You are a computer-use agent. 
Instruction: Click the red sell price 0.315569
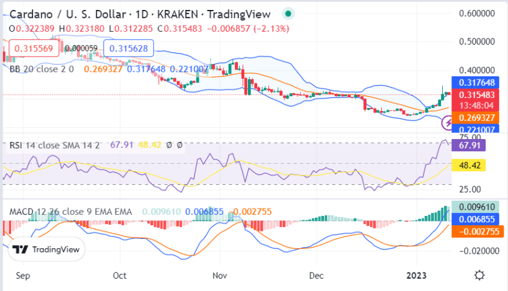[34, 48]
